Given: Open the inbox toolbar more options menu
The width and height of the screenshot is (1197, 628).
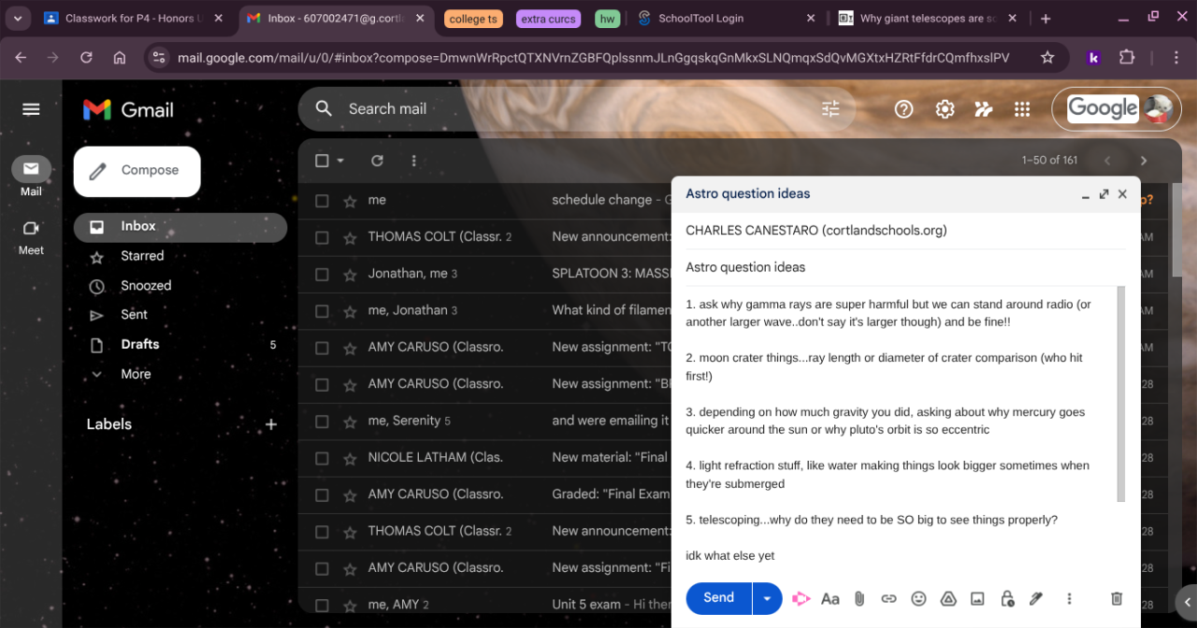Looking at the screenshot, I should [413, 161].
